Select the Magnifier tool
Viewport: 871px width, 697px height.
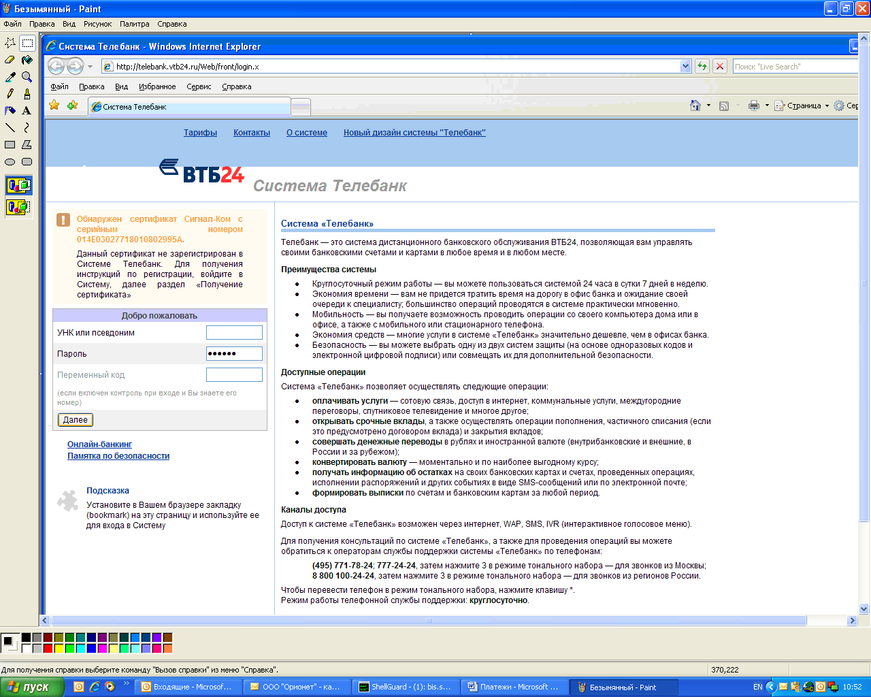tap(27, 77)
